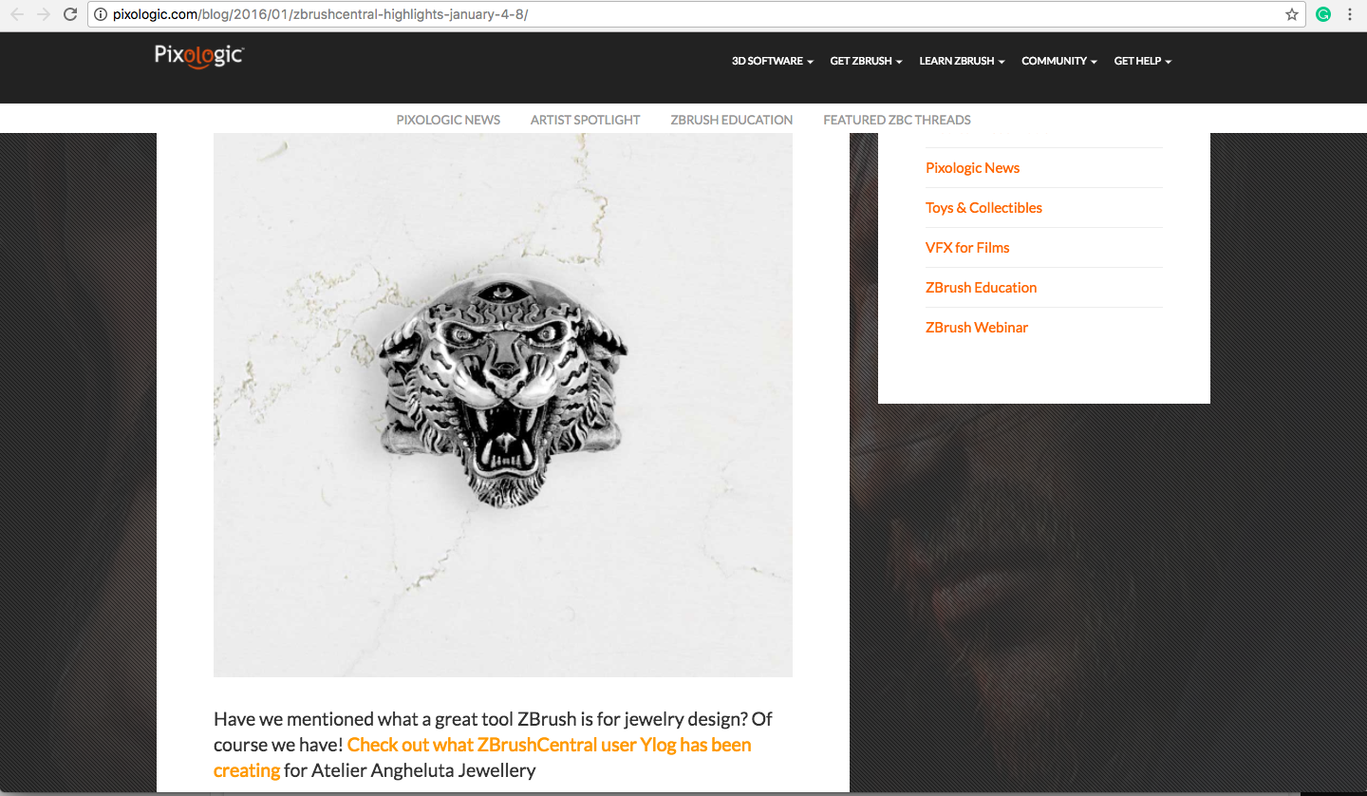Open the VFX for Films sidebar link
This screenshot has width=1367, height=796.
pos(967,248)
